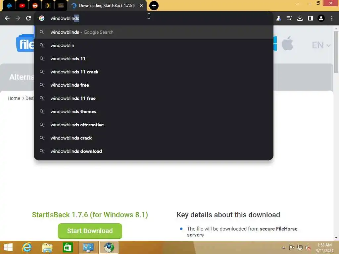Click the muted volume tray icon
This screenshot has width=339, height=254.
pyautogui.click(x=308, y=248)
